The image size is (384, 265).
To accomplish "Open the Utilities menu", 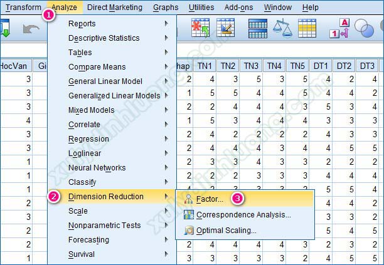I will pyautogui.click(x=201, y=8).
